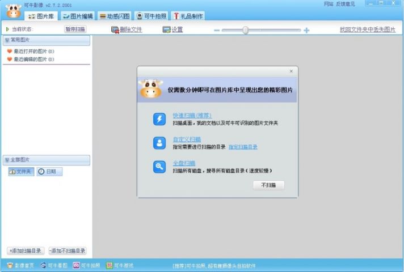The width and height of the screenshot is (404, 272).
Task: Click the [推荐]可牛拍照 status bar text
Action: click(x=214, y=266)
